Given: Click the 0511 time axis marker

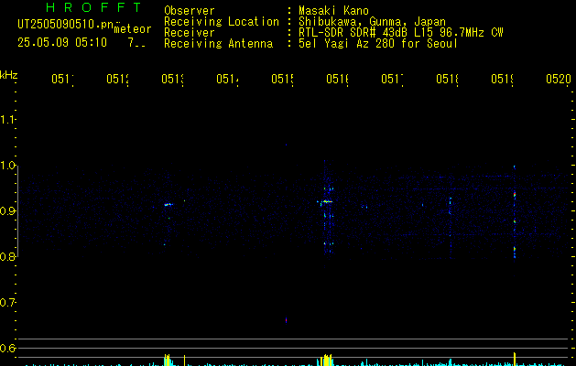Looking at the screenshot, I should click(62, 79).
